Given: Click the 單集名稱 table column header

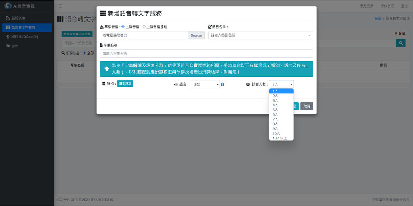Looking at the screenshot, I should click(x=77, y=65).
